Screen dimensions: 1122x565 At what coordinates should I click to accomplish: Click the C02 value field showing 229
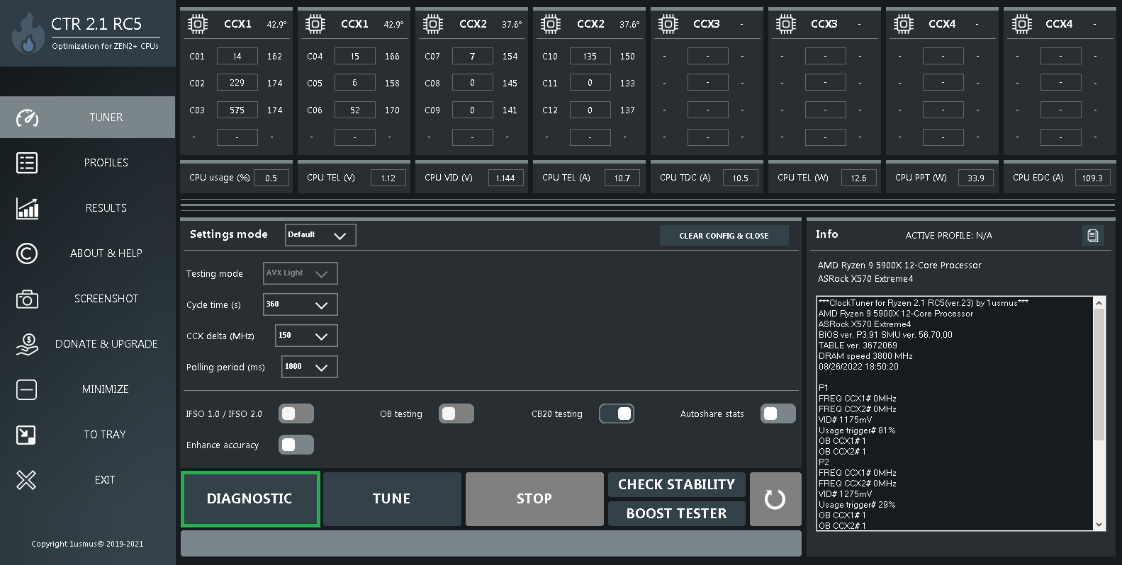237,83
